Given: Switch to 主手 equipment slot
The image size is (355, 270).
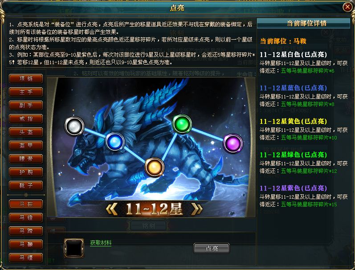Looking at the screenshot, I should [26, 92].
